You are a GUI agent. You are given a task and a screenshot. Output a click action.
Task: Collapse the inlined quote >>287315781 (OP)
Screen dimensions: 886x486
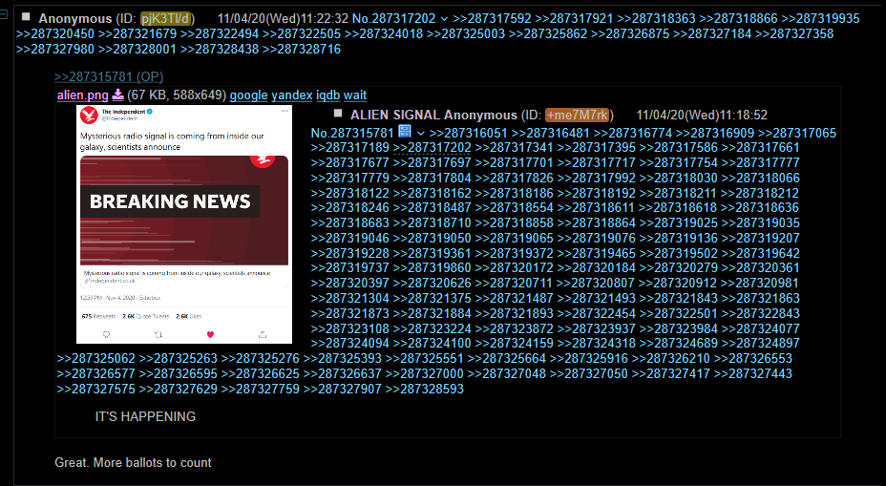click(109, 76)
